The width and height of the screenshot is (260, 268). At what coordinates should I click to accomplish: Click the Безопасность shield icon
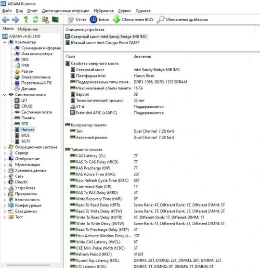pos(11,200)
